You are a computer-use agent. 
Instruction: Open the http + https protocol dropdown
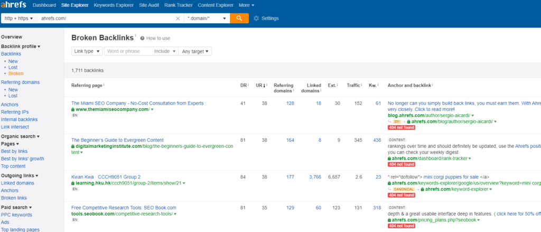(19, 18)
